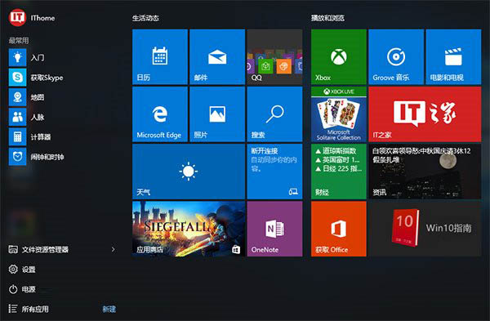Expand the 文件资源管理器 jump list arrow

click(x=114, y=249)
